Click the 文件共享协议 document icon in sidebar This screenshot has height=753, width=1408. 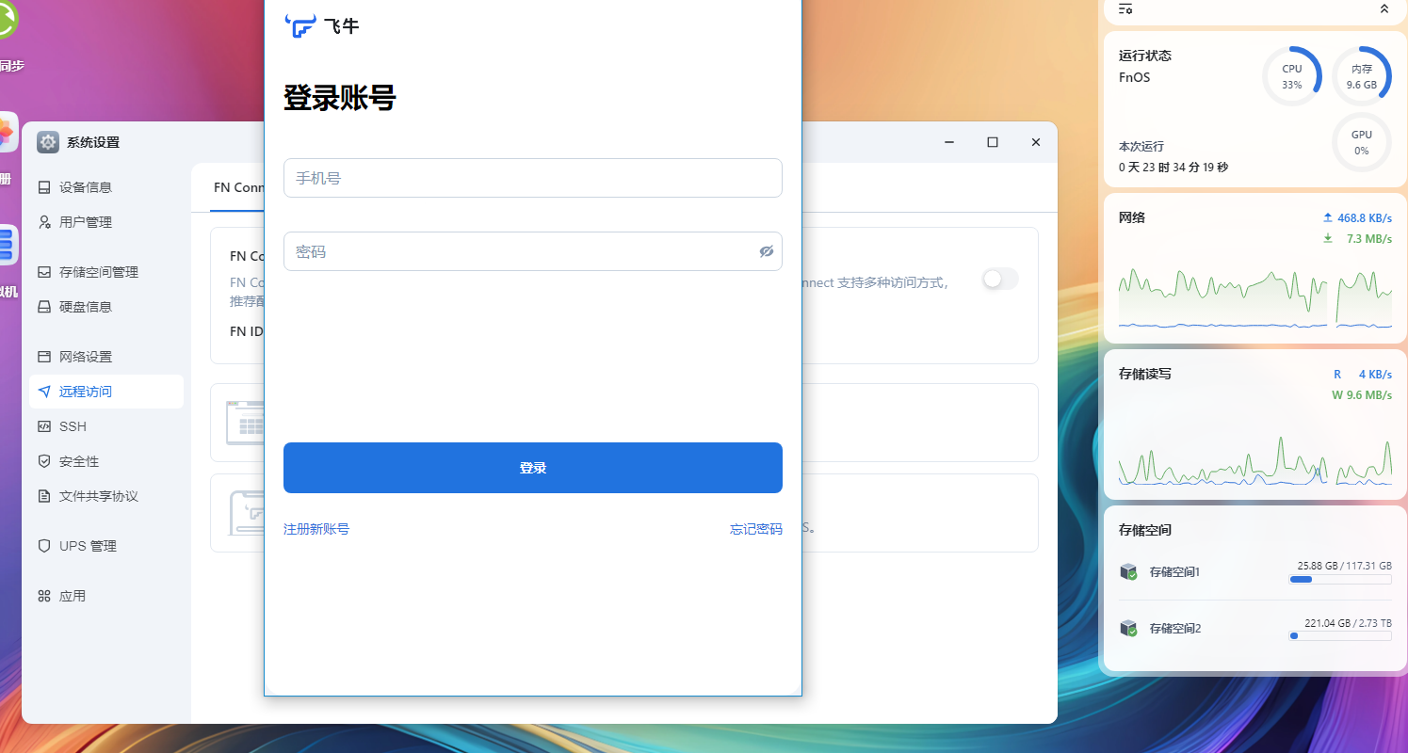43,496
